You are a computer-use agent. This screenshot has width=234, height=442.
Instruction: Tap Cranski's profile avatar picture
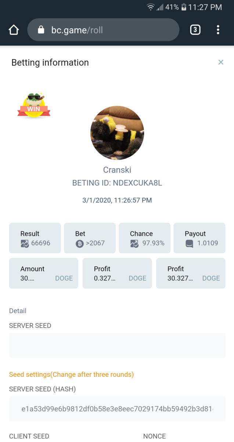(117, 133)
